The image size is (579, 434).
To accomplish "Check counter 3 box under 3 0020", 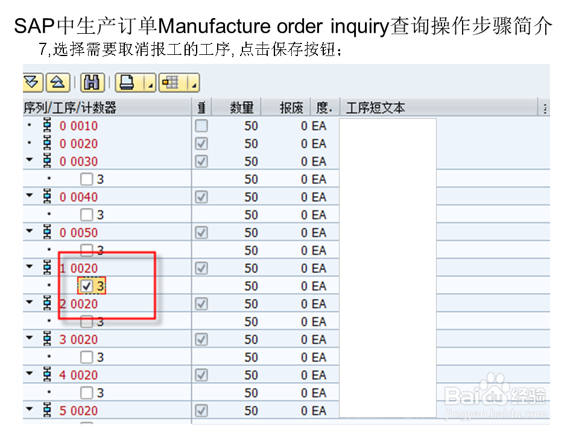I will tap(86, 357).
